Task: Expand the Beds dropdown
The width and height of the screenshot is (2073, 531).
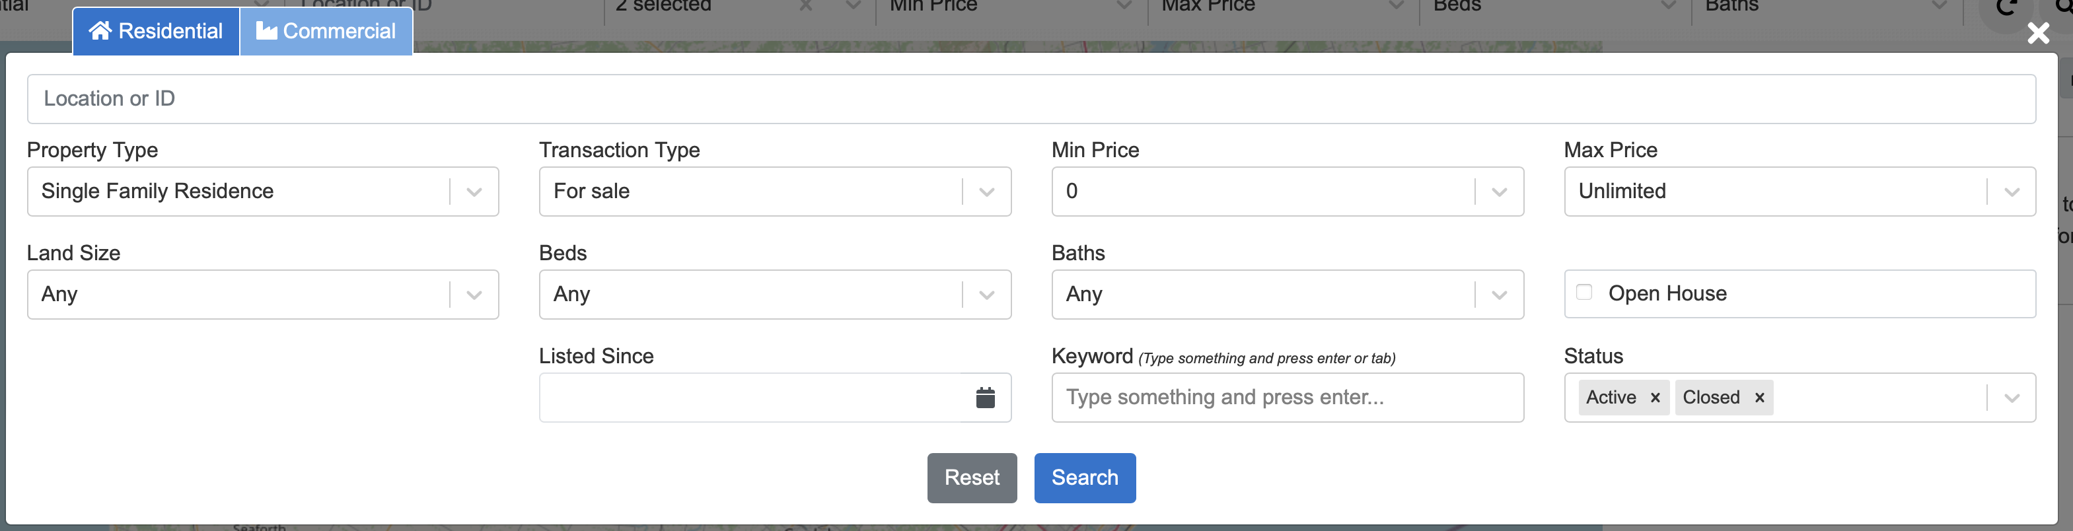Action: [775, 295]
